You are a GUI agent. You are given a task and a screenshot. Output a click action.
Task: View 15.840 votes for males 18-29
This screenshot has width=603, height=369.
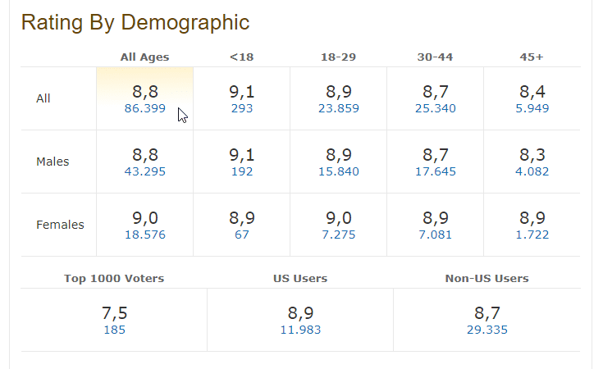tap(338, 171)
